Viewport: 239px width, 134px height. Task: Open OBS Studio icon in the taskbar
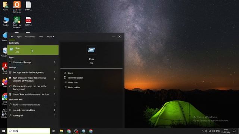[x=76, y=131]
